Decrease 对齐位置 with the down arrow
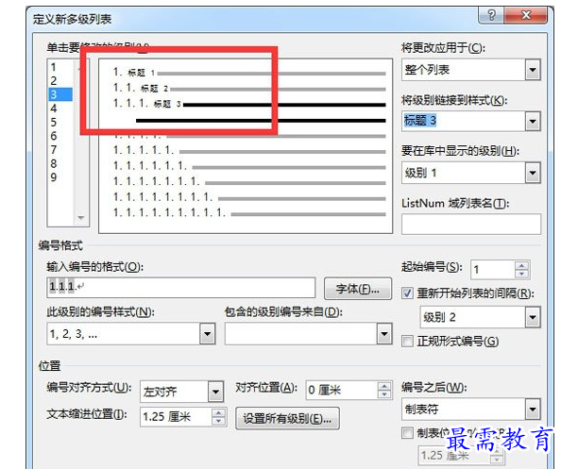The image size is (561, 469). [x=384, y=394]
